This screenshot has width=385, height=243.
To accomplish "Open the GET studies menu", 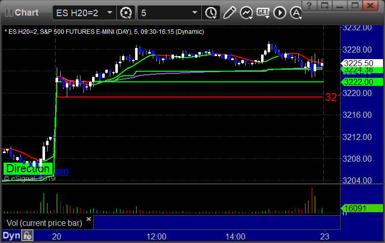I will (263, 13).
